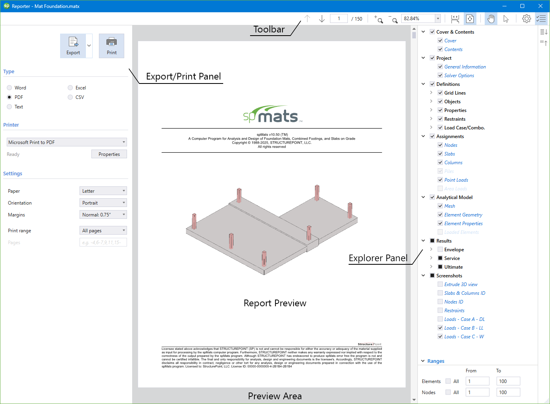Choose CSV as the export type

click(x=70, y=97)
